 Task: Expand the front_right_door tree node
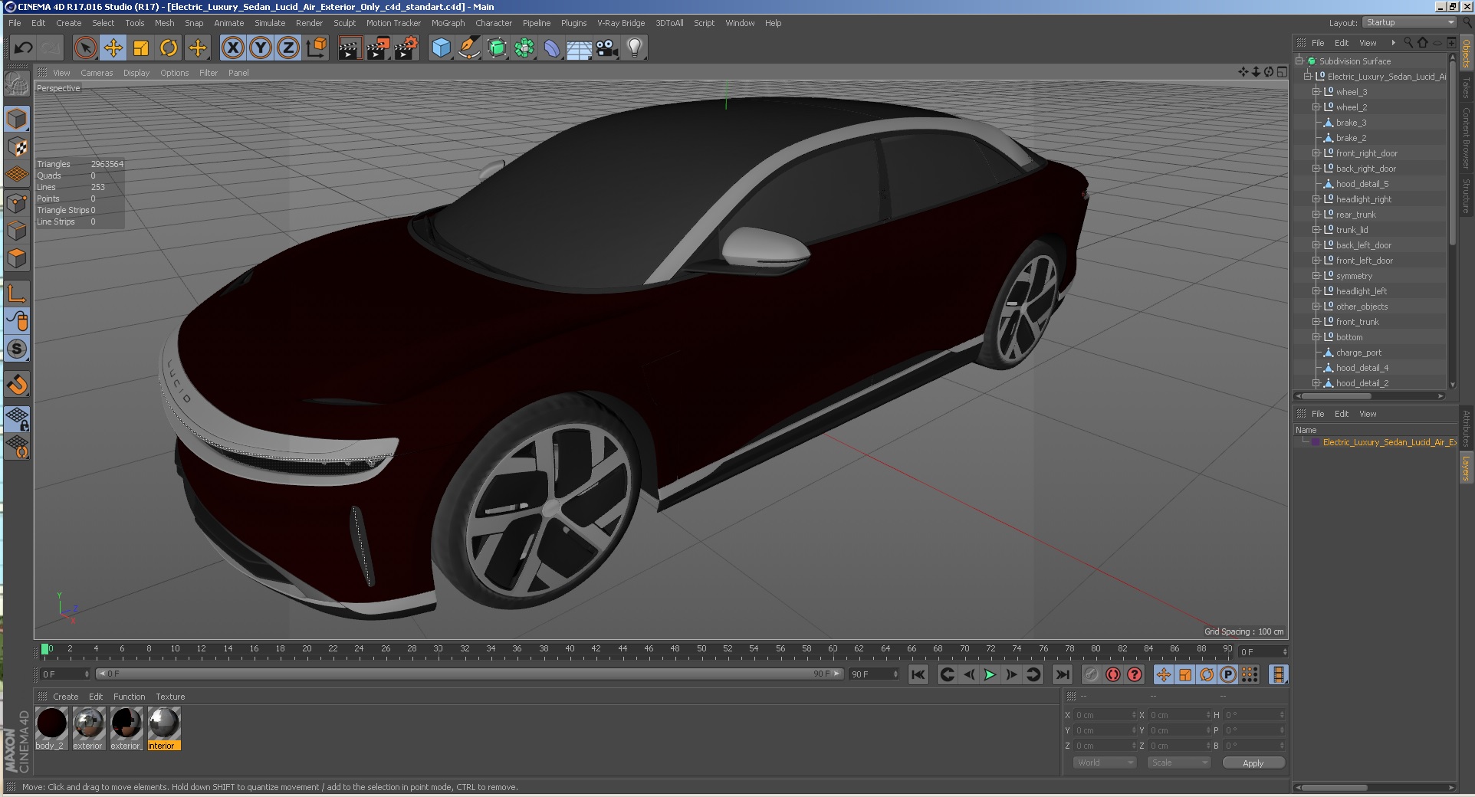1316,153
